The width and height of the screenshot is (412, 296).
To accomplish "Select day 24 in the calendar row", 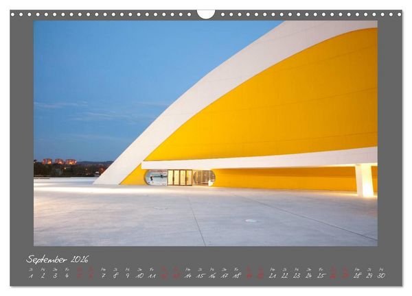I will (x=309, y=275).
